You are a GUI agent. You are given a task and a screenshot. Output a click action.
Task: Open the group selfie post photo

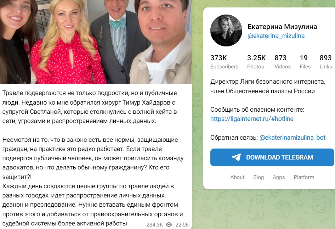click(x=96, y=42)
